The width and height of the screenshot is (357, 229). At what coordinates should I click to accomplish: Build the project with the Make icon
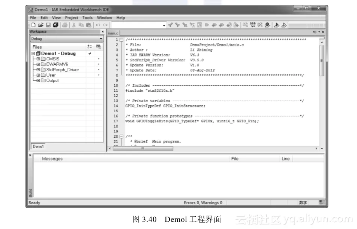pyautogui.click(x=253, y=25)
